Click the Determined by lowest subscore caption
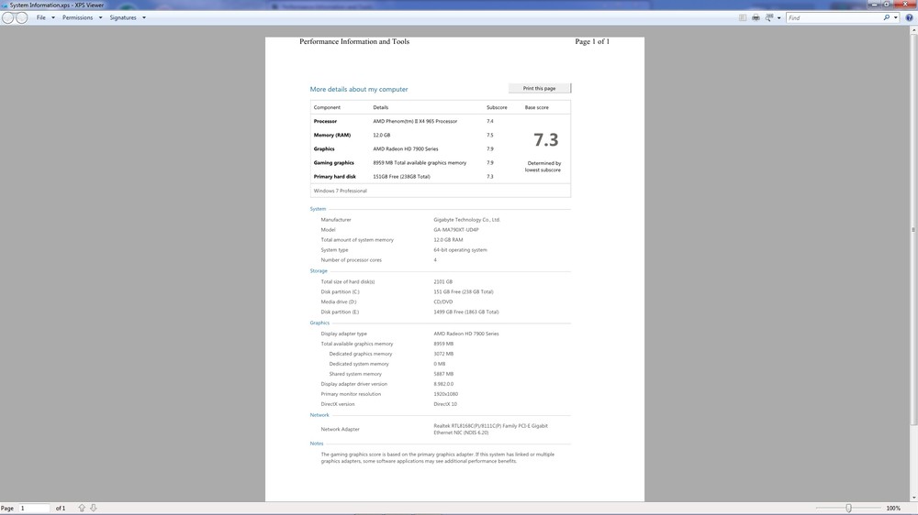The height and width of the screenshot is (515, 918). (x=543, y=167)
